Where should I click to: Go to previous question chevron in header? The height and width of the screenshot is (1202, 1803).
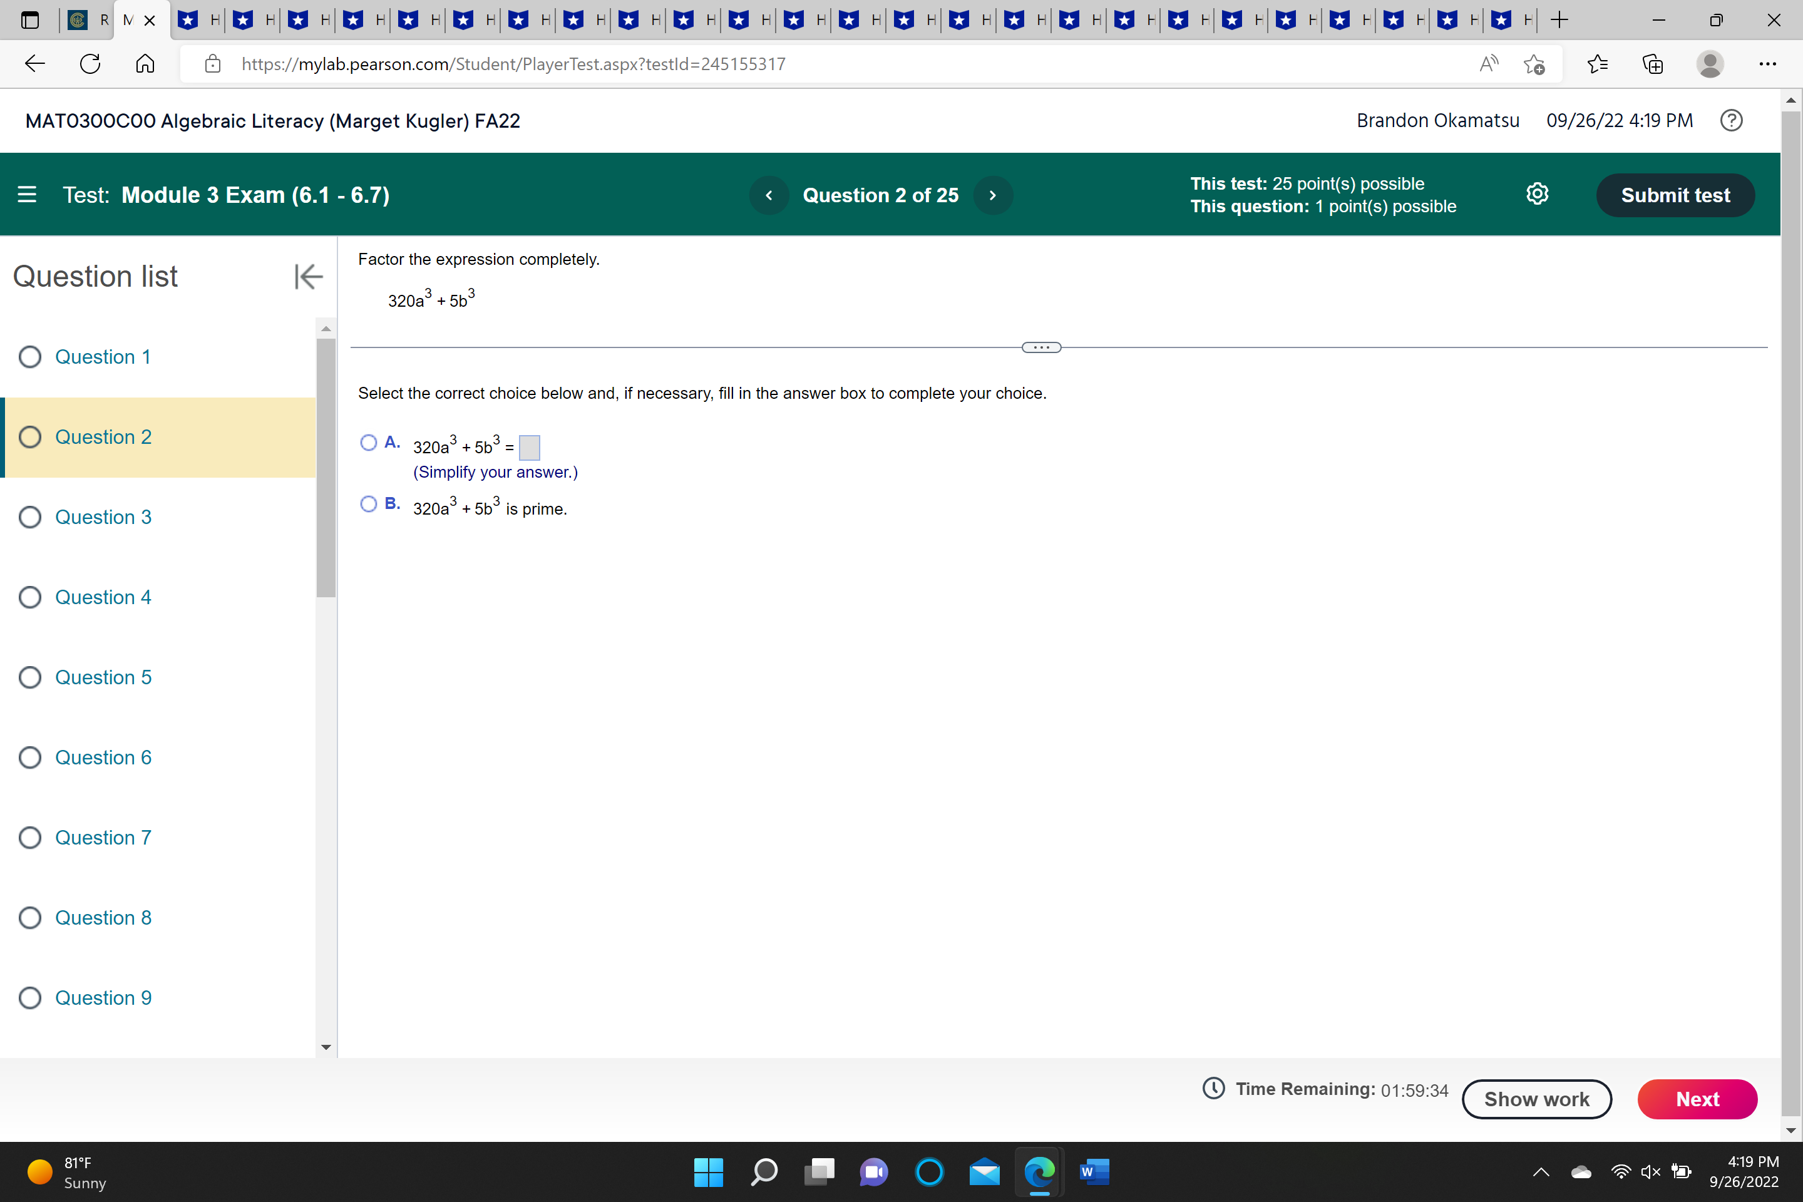(x=769, y=195)
